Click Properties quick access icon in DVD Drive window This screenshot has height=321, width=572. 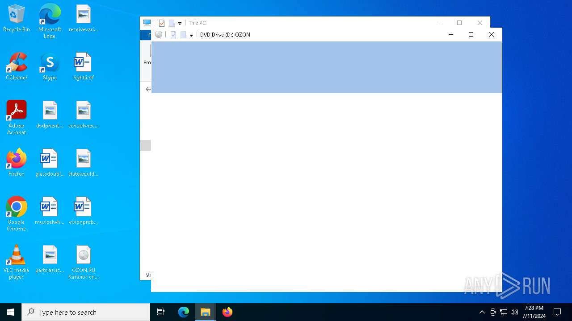[x=173, y=34]
